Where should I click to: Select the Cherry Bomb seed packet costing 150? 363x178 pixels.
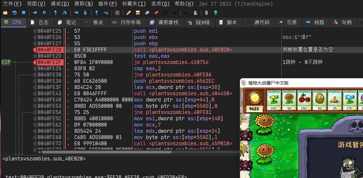click(304, 101)
